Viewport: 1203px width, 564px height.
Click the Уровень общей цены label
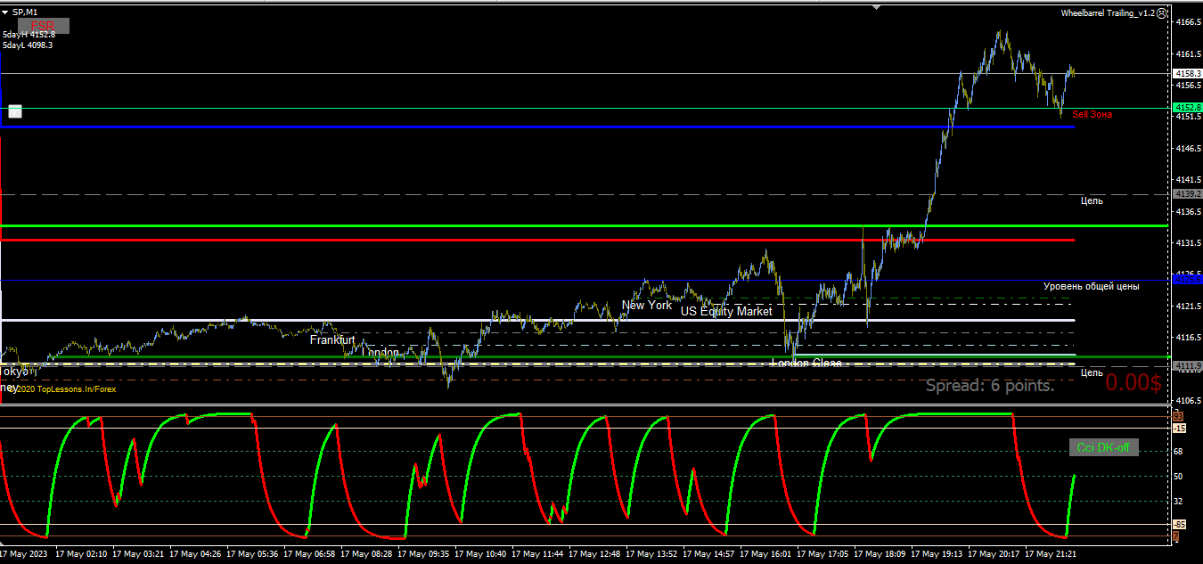click(1092, 287)
